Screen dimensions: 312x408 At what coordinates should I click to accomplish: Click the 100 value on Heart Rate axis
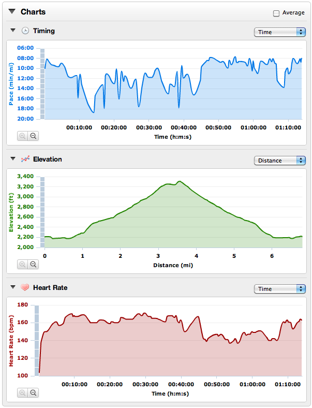[x=23, y=375]
